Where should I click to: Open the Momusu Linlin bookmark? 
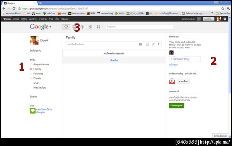pos(77,14)
